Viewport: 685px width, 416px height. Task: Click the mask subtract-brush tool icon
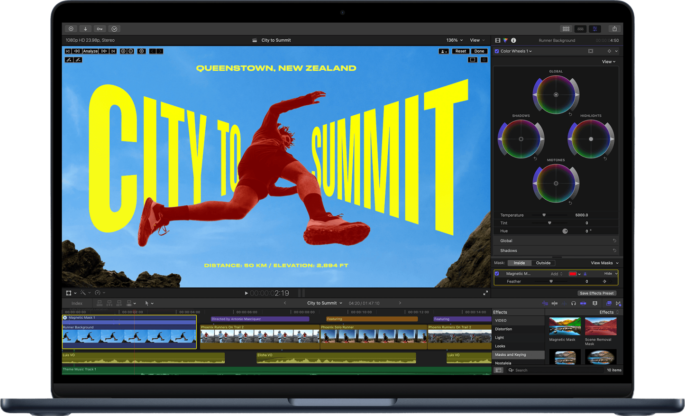click(x=78, y=60)
